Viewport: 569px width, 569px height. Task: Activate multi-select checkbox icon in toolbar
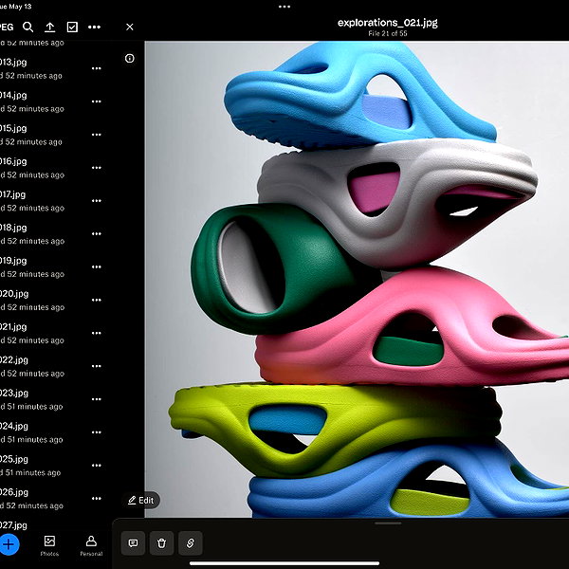point(72,27)
